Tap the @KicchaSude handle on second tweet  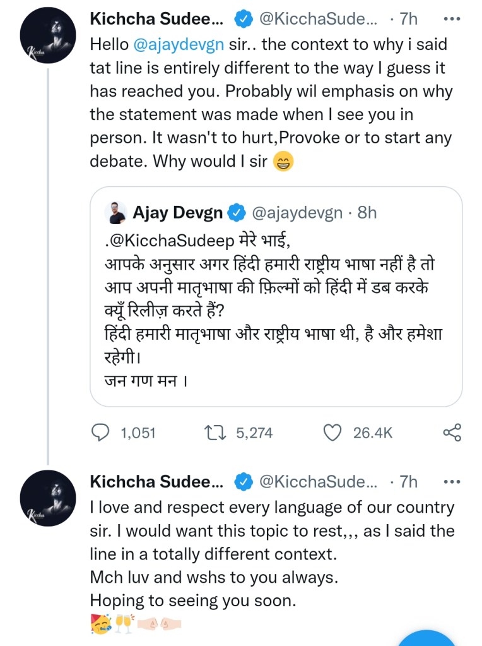pyautogui.click(x=317, y=482)
